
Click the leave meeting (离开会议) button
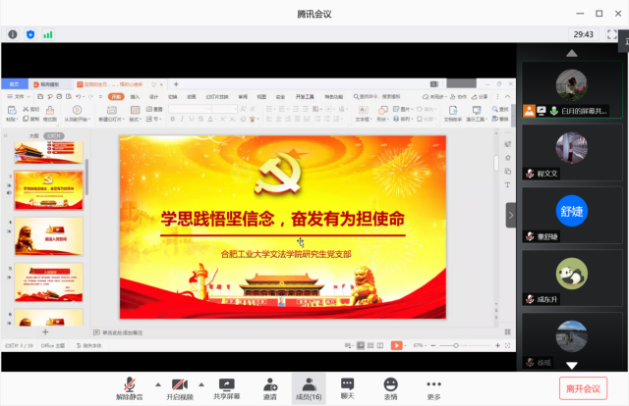(584, 388)
